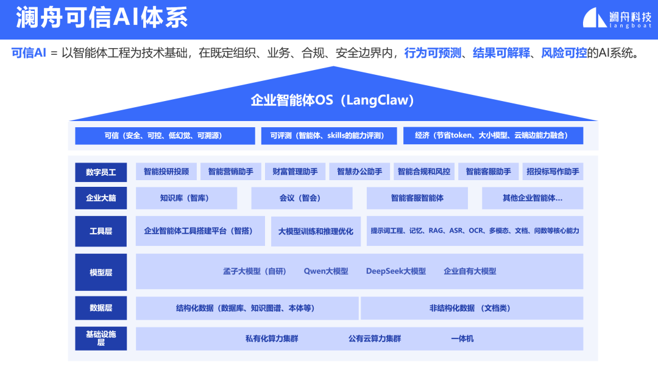Click the 智能营销助手 box
The height and width of the screenshot is (367, 658).
(x=231, y=172)
